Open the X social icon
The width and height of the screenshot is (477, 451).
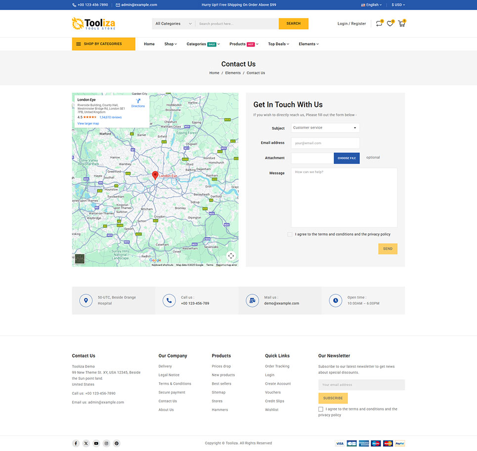[x=86, y=444]
